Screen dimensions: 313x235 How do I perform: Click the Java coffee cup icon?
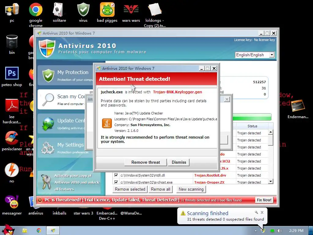coord(107,123)
